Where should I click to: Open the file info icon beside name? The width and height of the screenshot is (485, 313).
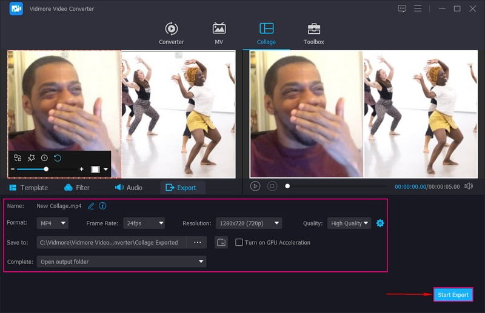(x=102, y=206)
